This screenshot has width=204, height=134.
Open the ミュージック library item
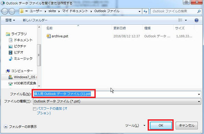coord(21,59)
